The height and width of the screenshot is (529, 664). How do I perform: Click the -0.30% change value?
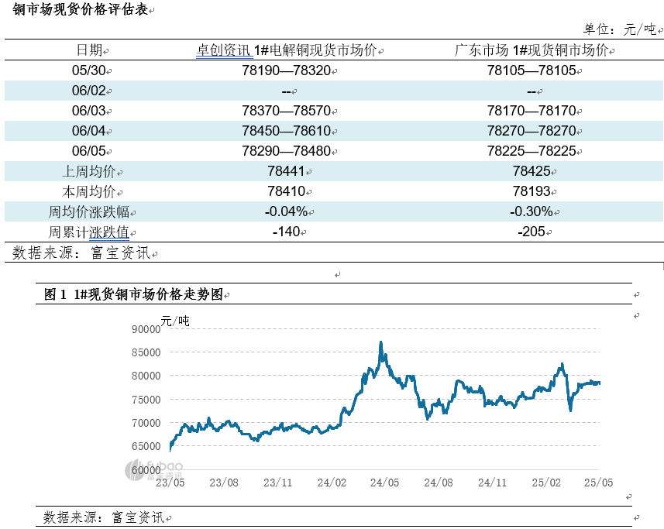click(531, 211)
